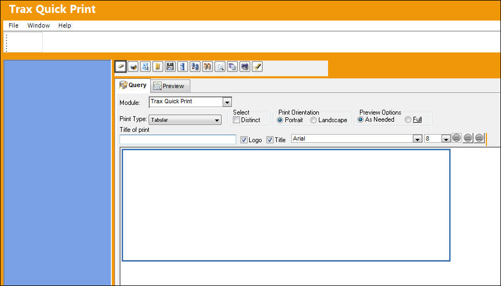Click the printer icon in toolbar
Viewport: 501px width, 286px height.
pyautogui.click(x=133, y=67)
